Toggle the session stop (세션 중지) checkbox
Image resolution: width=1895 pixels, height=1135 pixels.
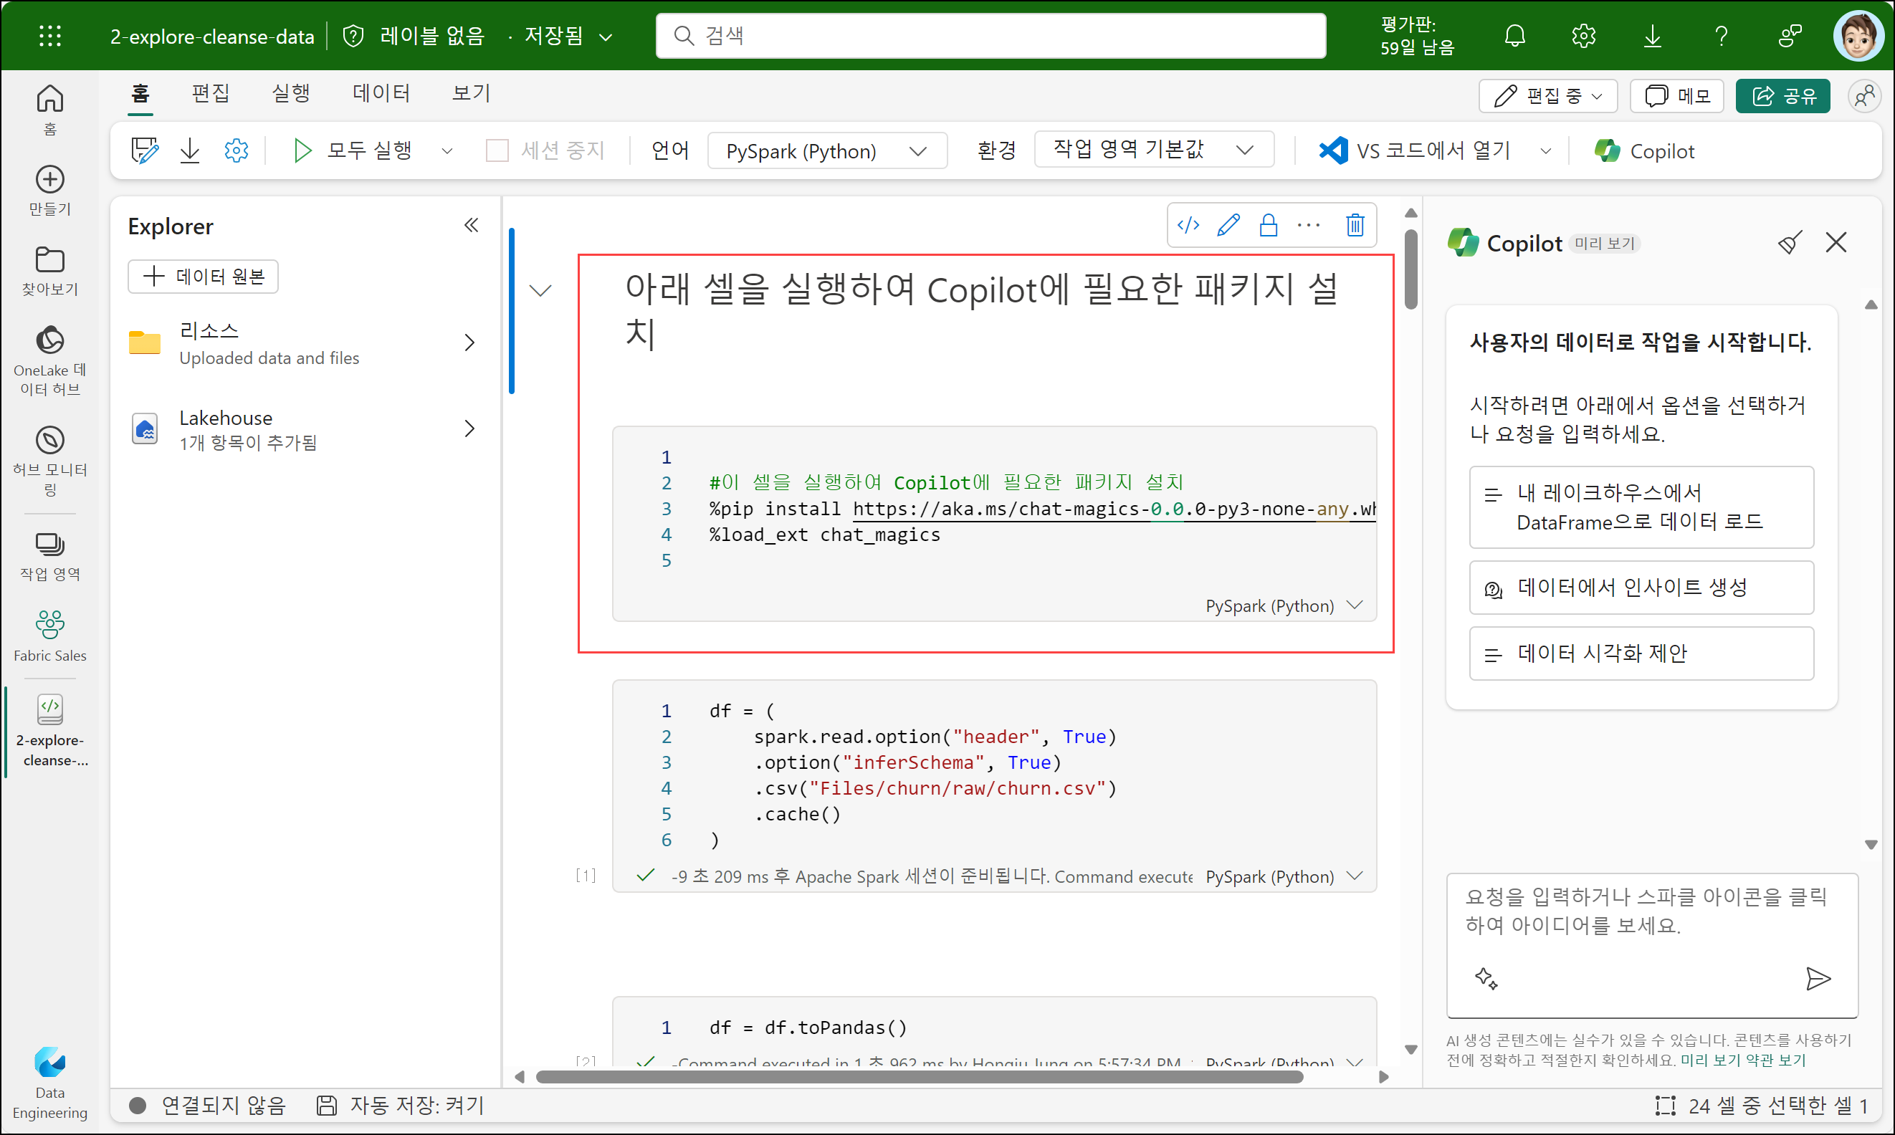coord(497,150)
